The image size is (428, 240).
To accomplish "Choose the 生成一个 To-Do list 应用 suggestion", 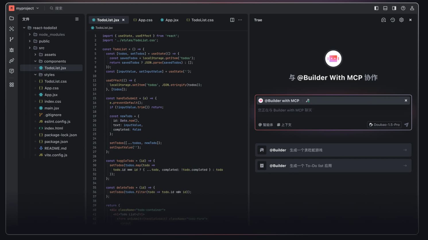I will coord(333,166).
